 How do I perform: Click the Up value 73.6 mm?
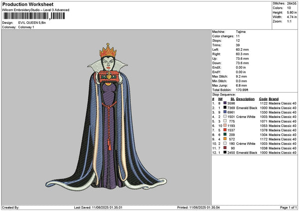click(242, 59)
